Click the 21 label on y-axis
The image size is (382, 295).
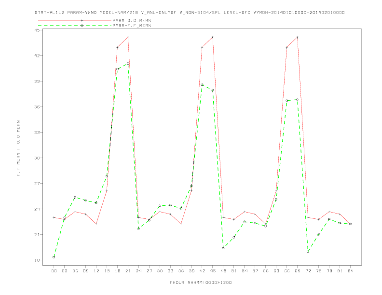pyautogui.click(x=37, y=235)
